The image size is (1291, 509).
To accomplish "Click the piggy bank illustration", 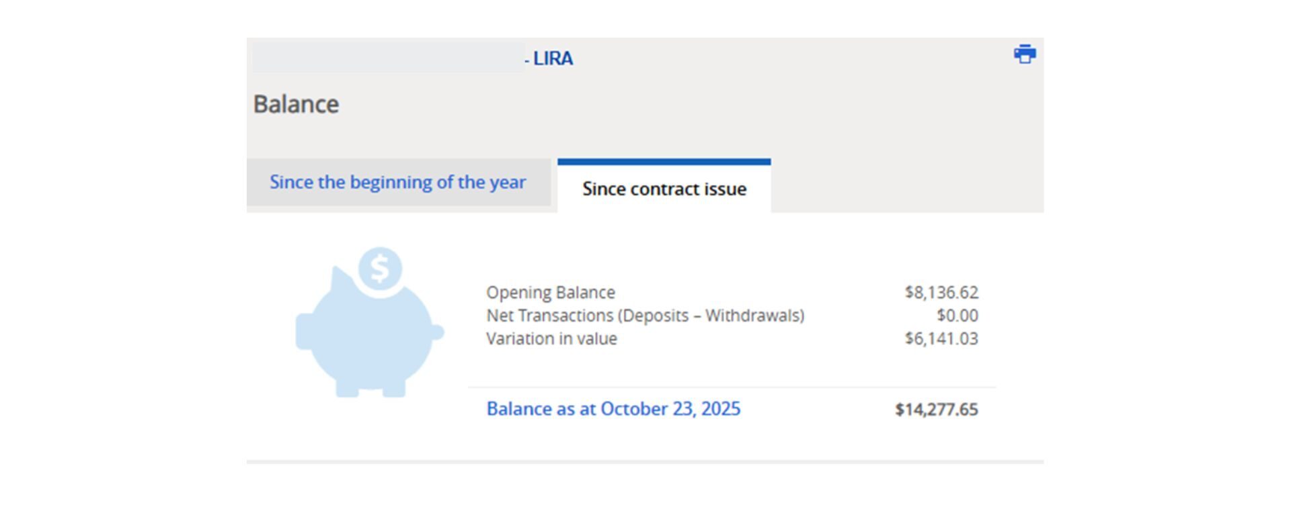I will (370, 336).
